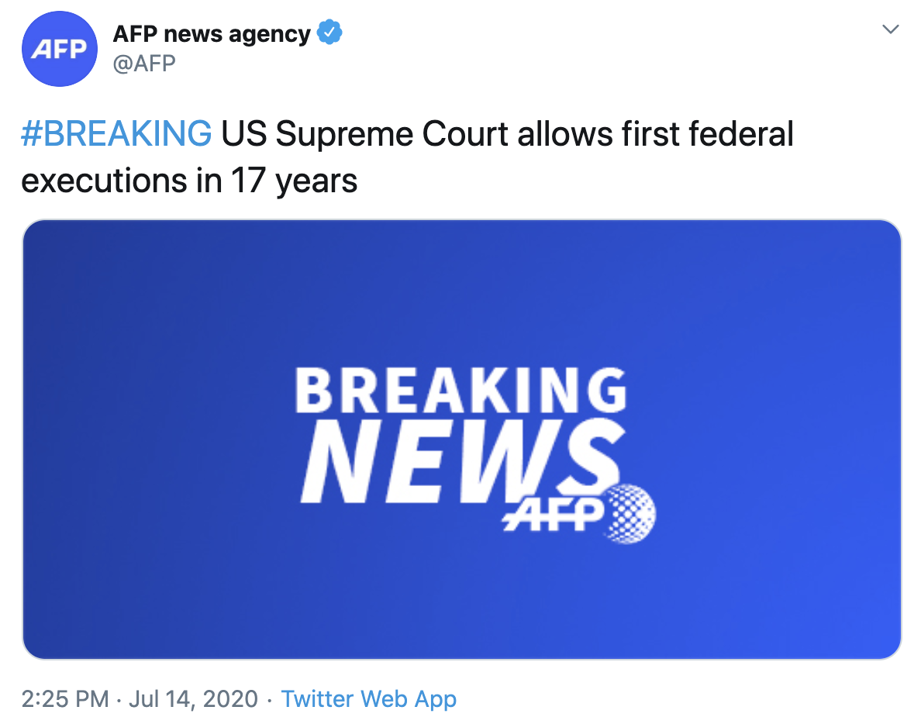
Task: Click the AFP profile avatar
Action: pos(60,49)
